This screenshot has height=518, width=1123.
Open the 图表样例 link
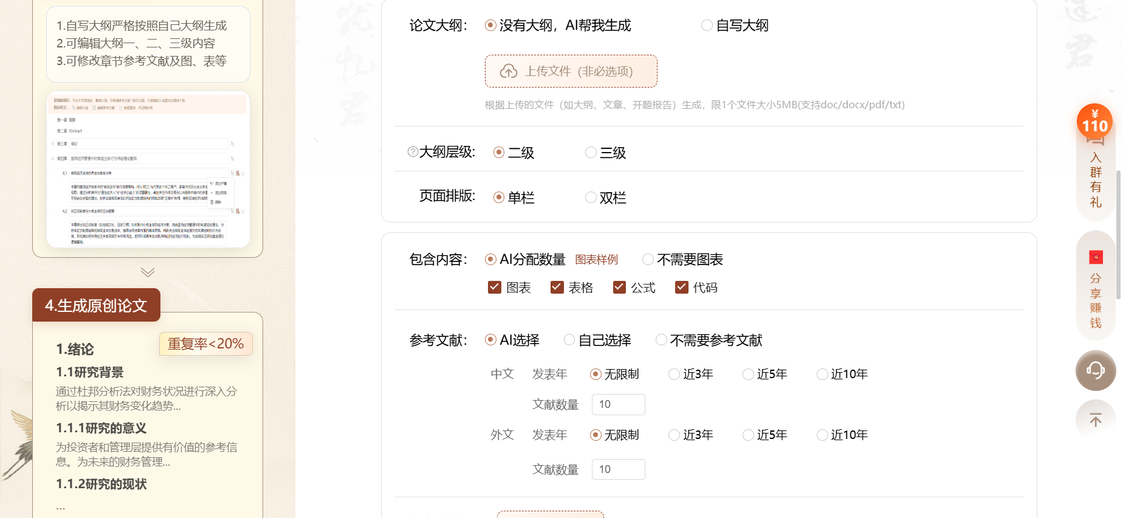point(597,260)
